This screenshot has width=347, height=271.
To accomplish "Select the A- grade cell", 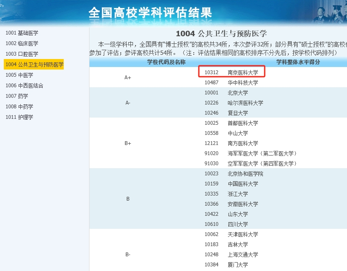I will (127, 103).
